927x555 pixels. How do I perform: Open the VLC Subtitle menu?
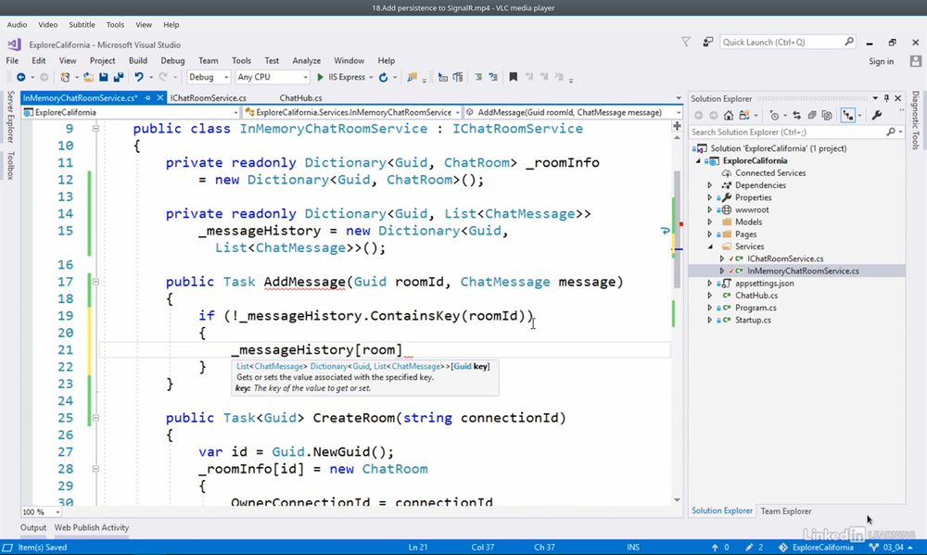tap(82, 25)
